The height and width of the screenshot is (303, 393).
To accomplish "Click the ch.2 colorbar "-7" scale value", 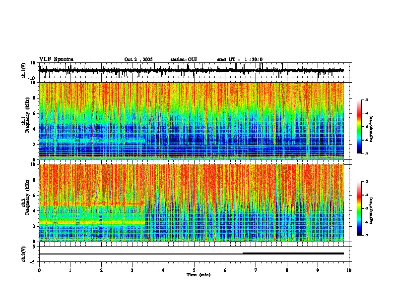I will 366,235.
